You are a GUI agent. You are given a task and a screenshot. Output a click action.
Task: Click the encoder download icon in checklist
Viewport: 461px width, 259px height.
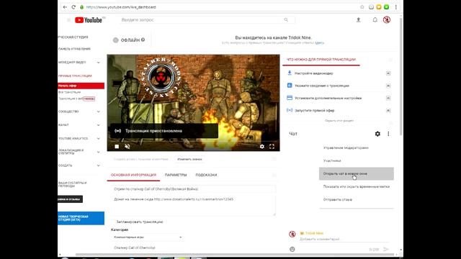[290, 73]
